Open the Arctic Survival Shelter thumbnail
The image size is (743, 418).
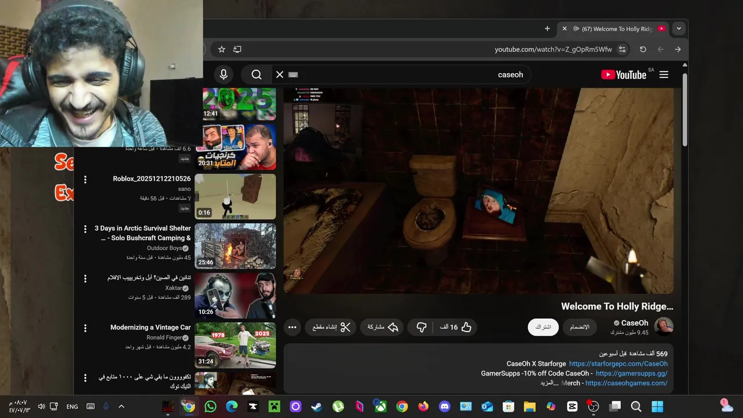click(235, 246)
